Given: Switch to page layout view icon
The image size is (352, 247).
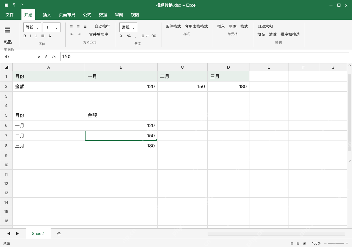Looking at the screenshot, I should click(x=298, y=243).
